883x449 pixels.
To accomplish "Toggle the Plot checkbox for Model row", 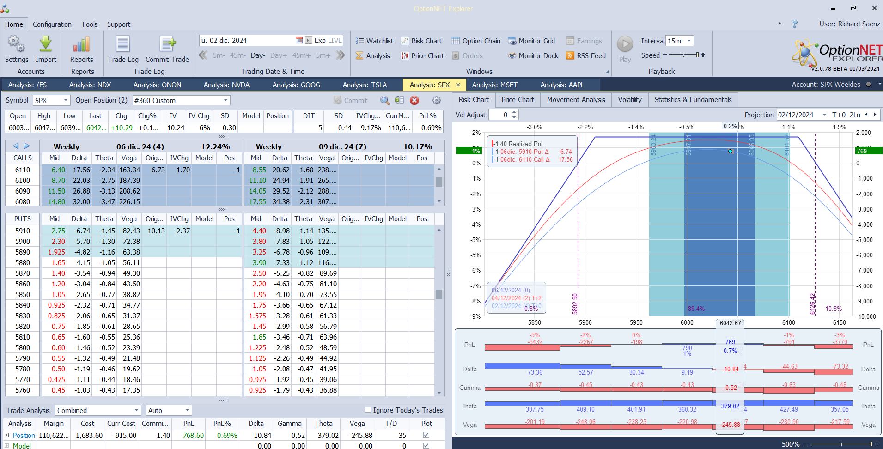I will coord(426,446).
